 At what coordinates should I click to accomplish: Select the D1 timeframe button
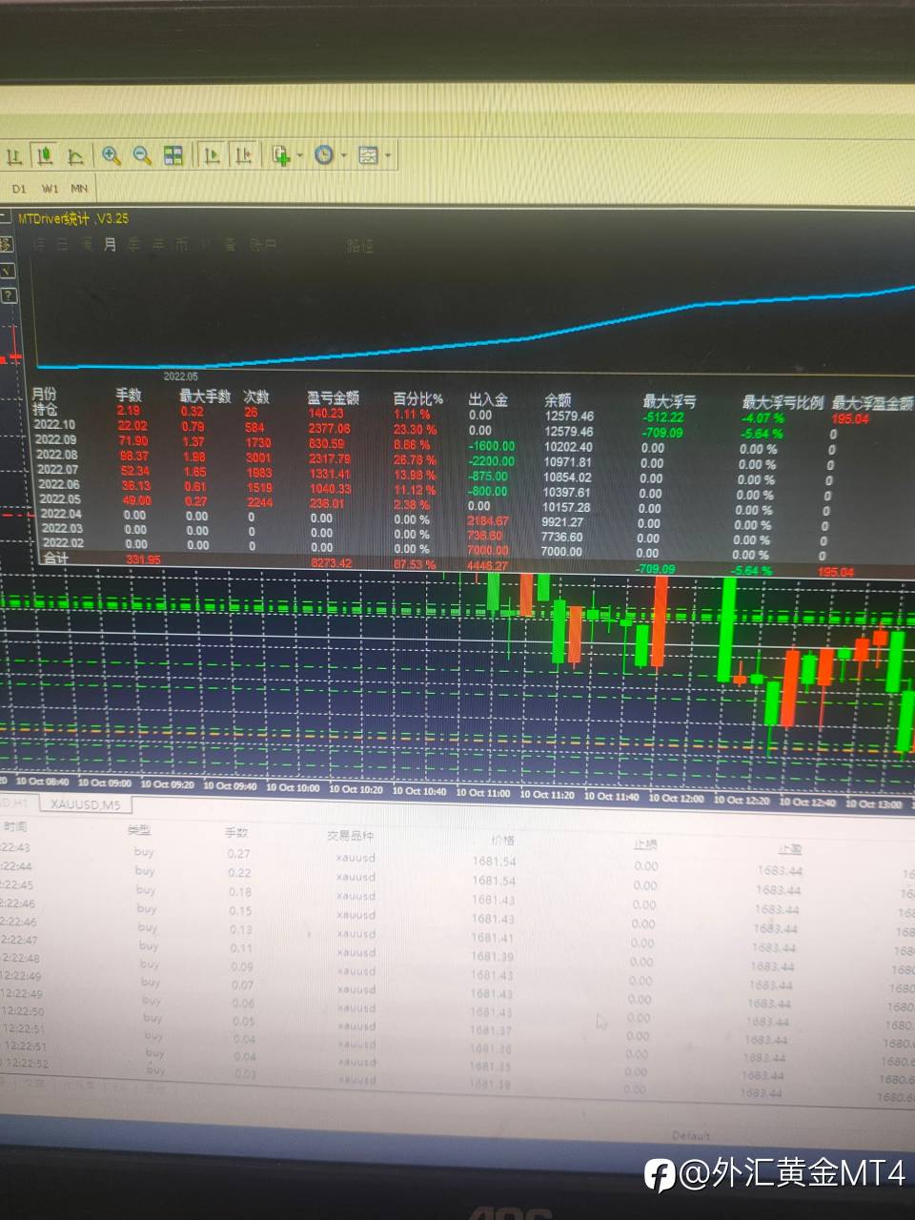19,189
